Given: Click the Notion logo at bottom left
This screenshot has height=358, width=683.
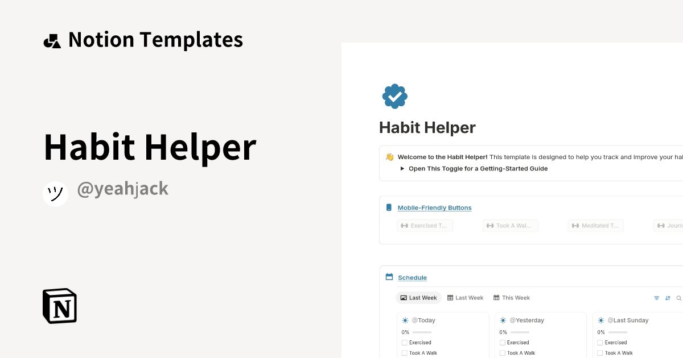Looking at the screenshot, I should 59,306.
